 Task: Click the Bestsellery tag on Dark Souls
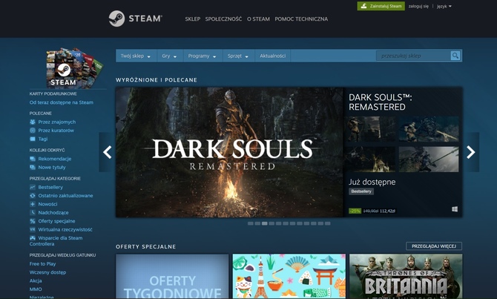[361, 191]
